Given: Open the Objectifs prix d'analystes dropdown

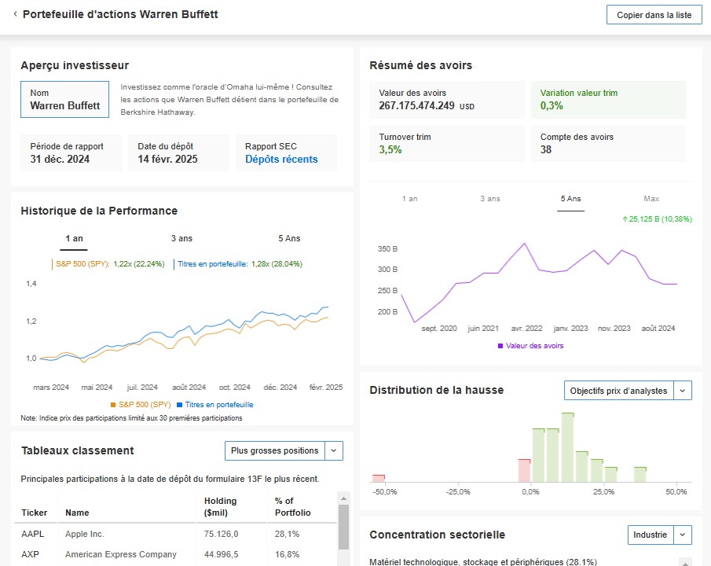Looking at the screenshot, I should click(619, 391).
